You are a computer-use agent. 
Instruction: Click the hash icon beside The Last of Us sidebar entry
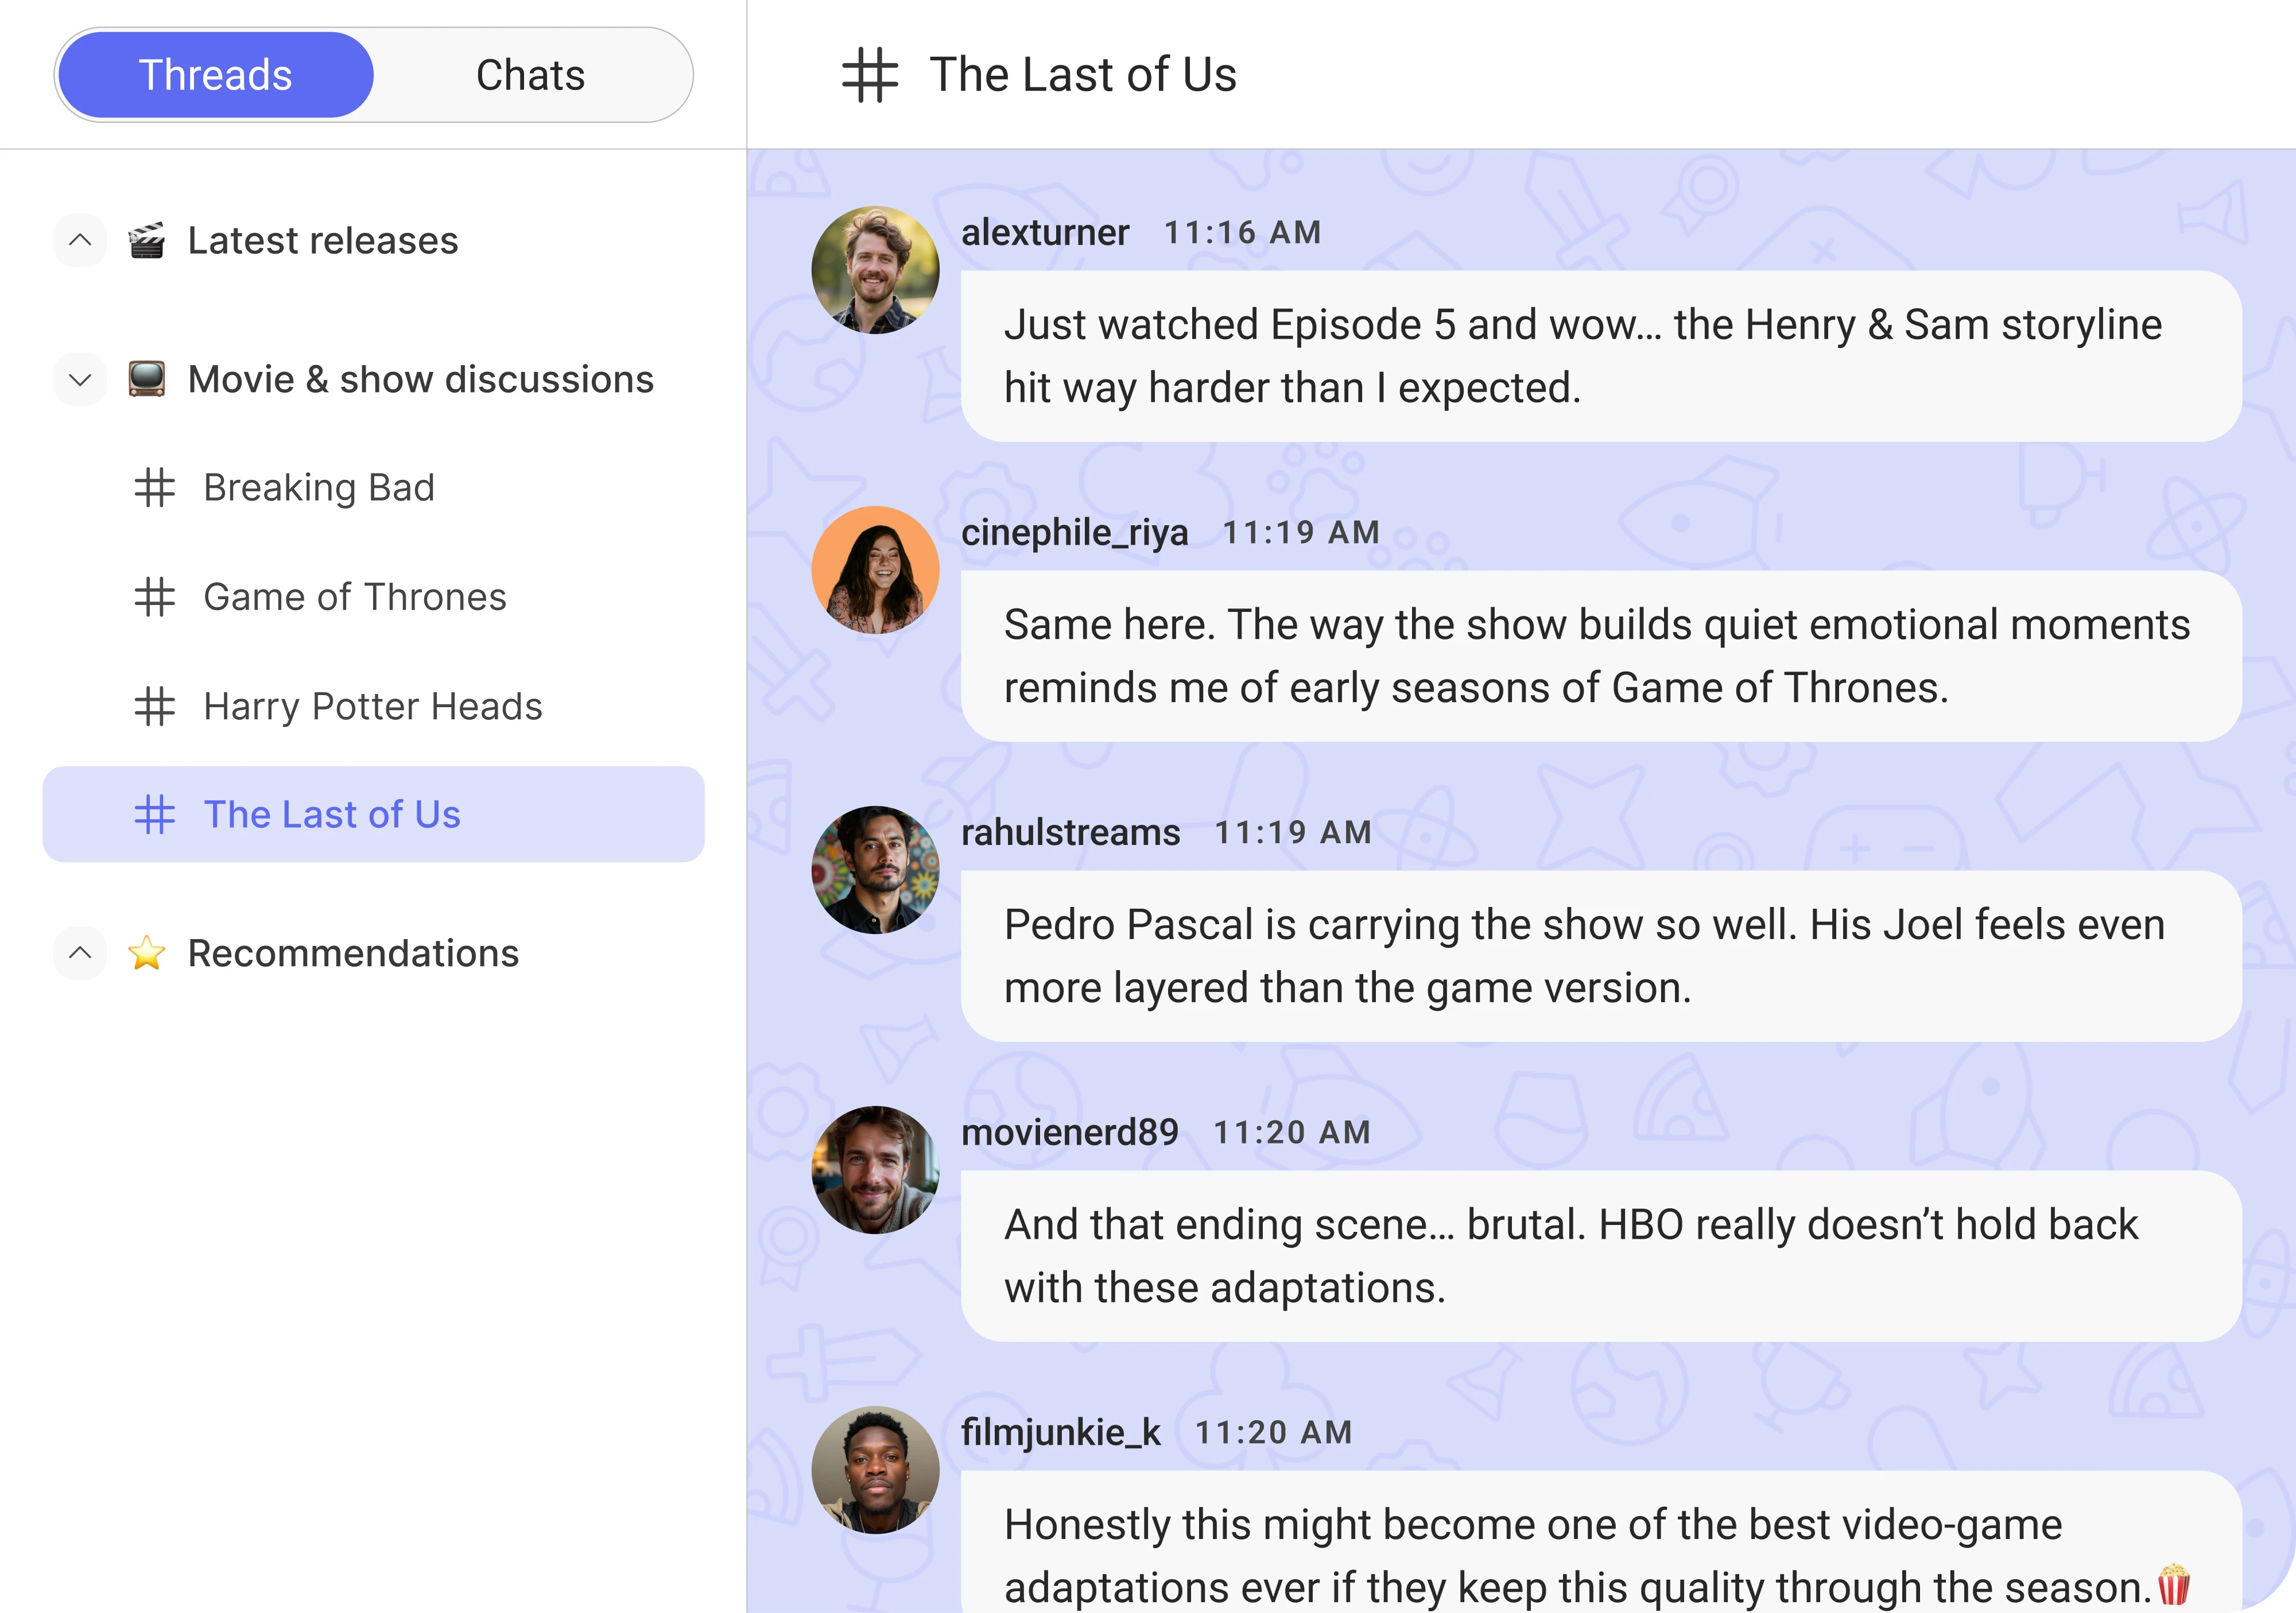[x=154, y=815]
